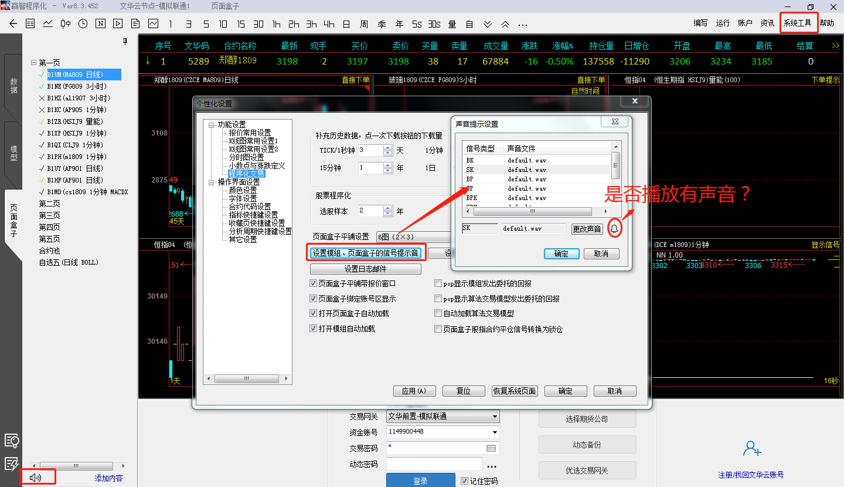Image resolution: width=844 pixels, height=487 pixels.
Task: Switch to the 模型 side tab
Action: (13, 153)
